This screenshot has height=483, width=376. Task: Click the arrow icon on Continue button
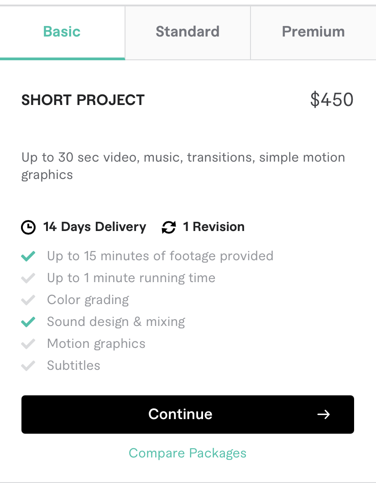coord(324,414)
